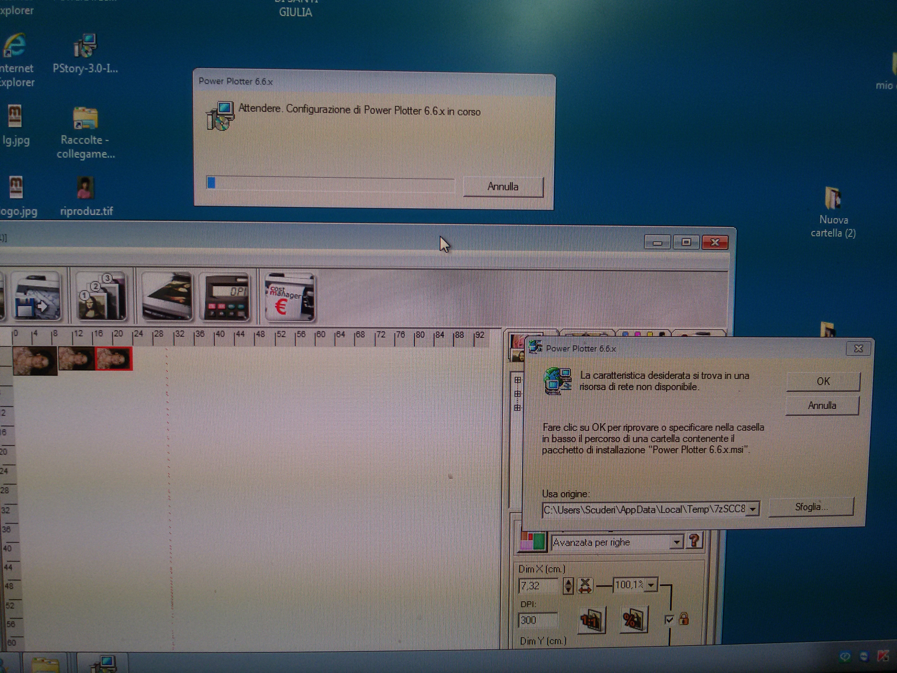Image resolution: width=897 pixels, height=673 pixels.
Task: Click the red antivirus tray icon
Action: [883, 657]
